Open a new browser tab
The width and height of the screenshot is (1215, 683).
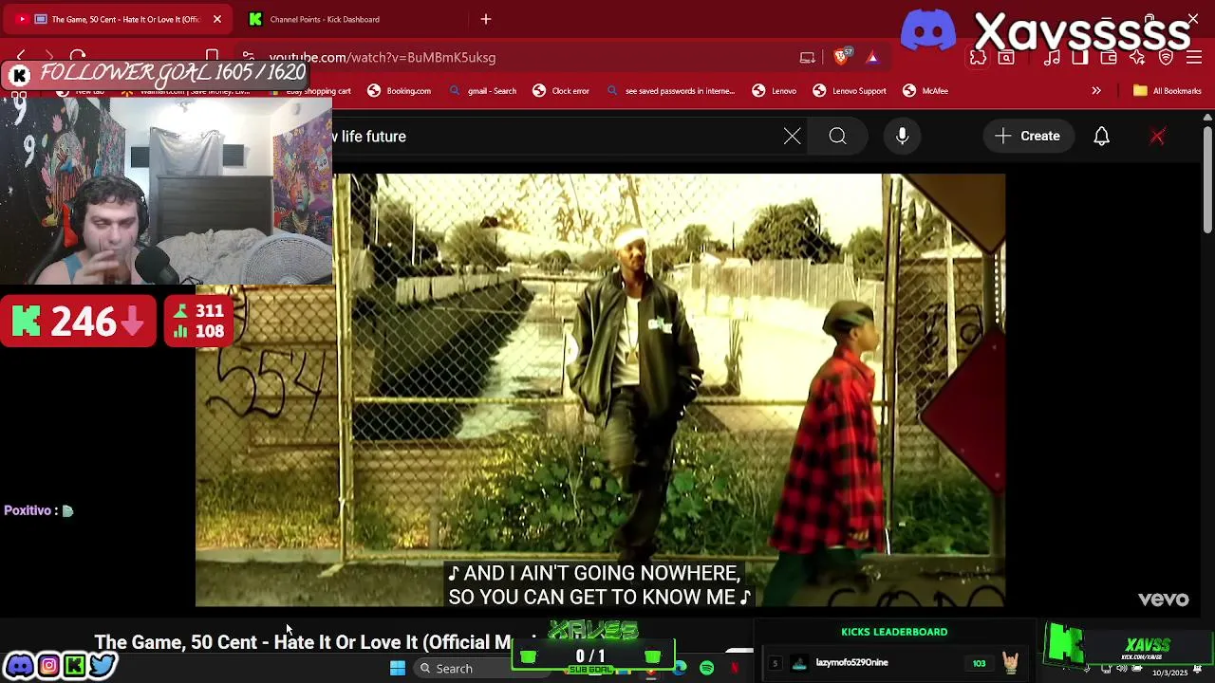pyautogui.click(x=486, y=19)
